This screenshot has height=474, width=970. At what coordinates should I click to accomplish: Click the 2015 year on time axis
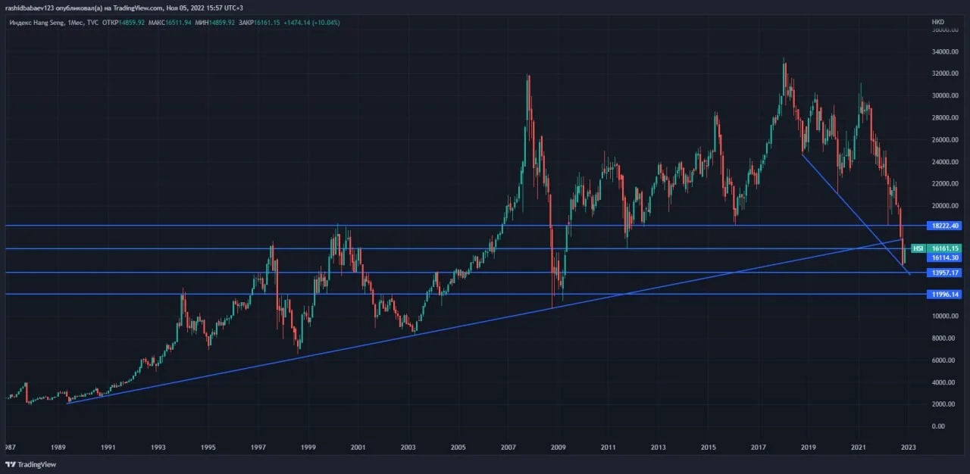tap(709, 447)
